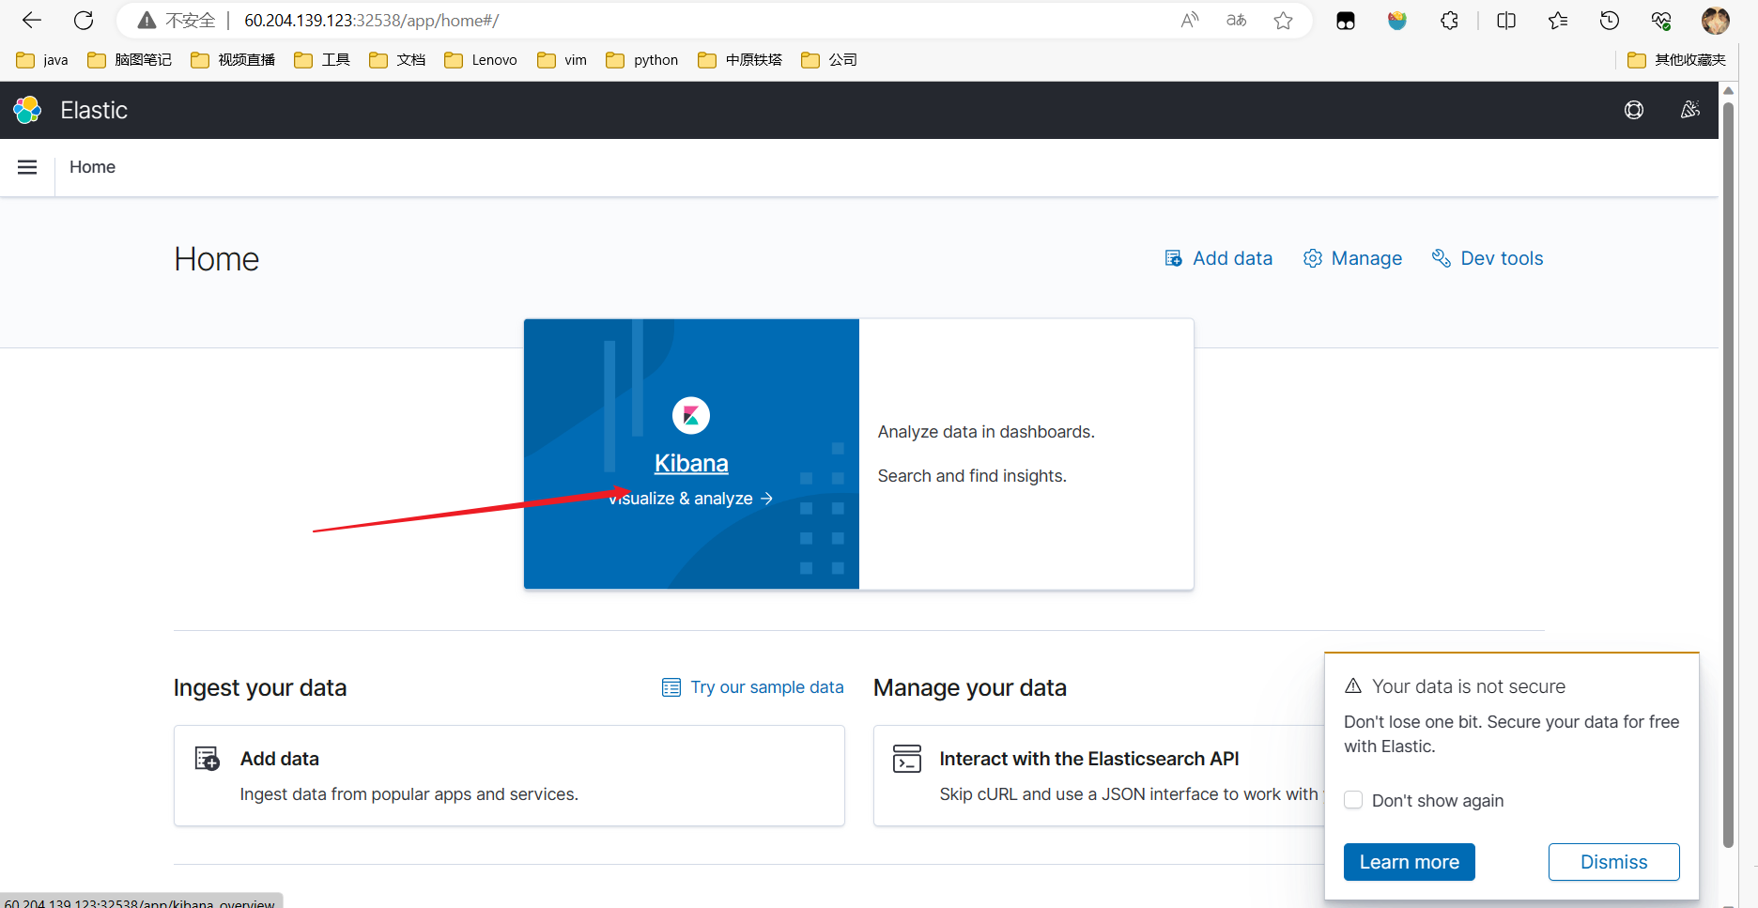Viewport: 1758px width, 908px height.
Task: Click the browser profile avatar
Action: click(1716, 20)
